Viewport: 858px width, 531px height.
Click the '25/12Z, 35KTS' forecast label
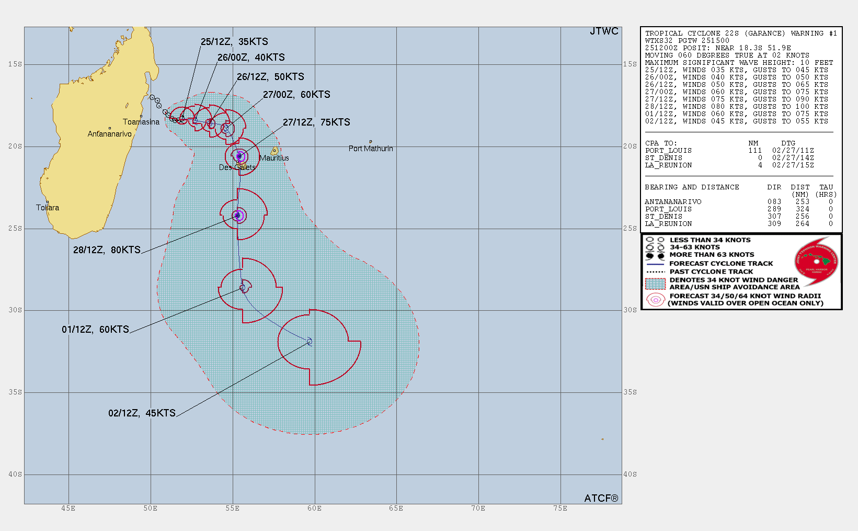pyautogui.click(x=234, y=42)
